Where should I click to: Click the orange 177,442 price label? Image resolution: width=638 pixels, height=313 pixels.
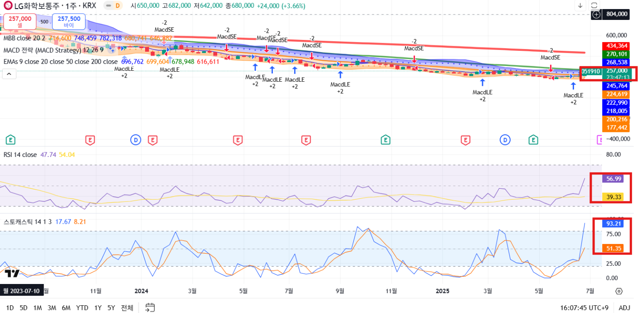click(x=615, y=127)
